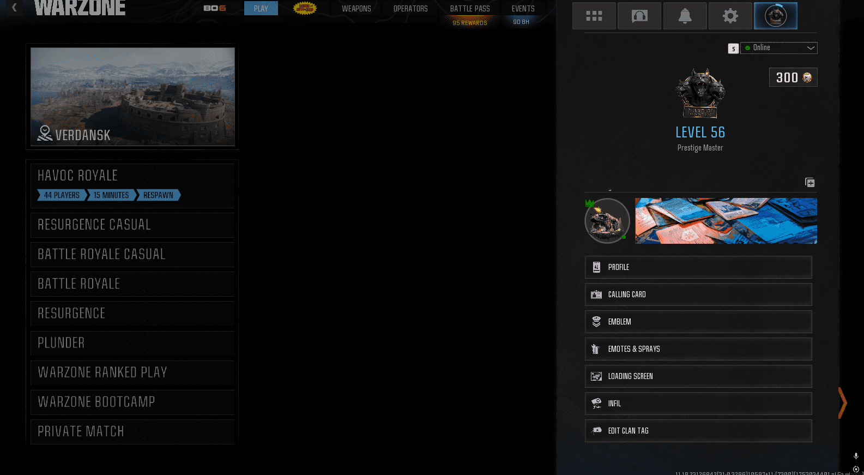
Task: Click the back arrow beside Warzone logo
Action: tap(15, 8)
